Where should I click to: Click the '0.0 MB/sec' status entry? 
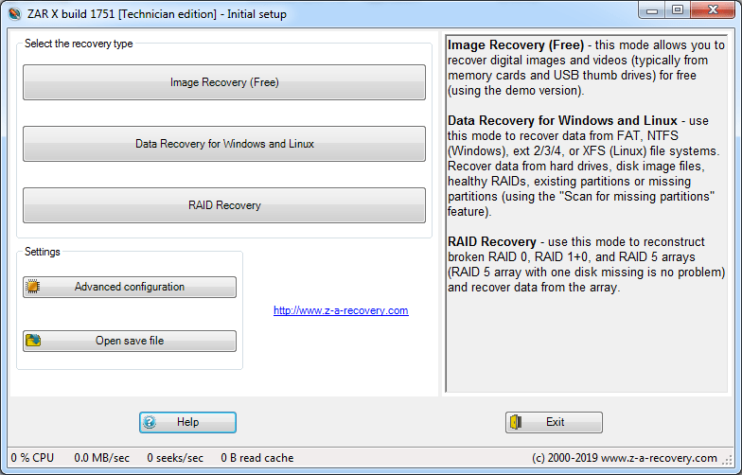[102, 458]
